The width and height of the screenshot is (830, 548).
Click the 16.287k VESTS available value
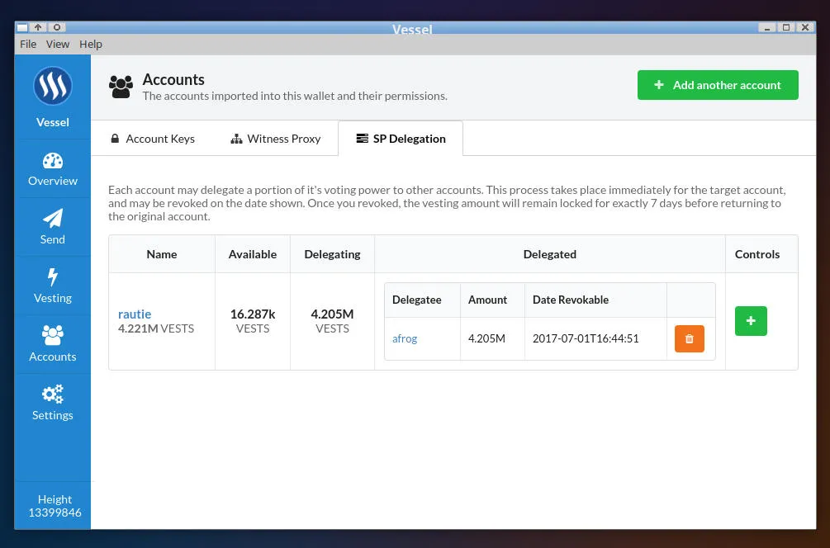coord(253,321)
